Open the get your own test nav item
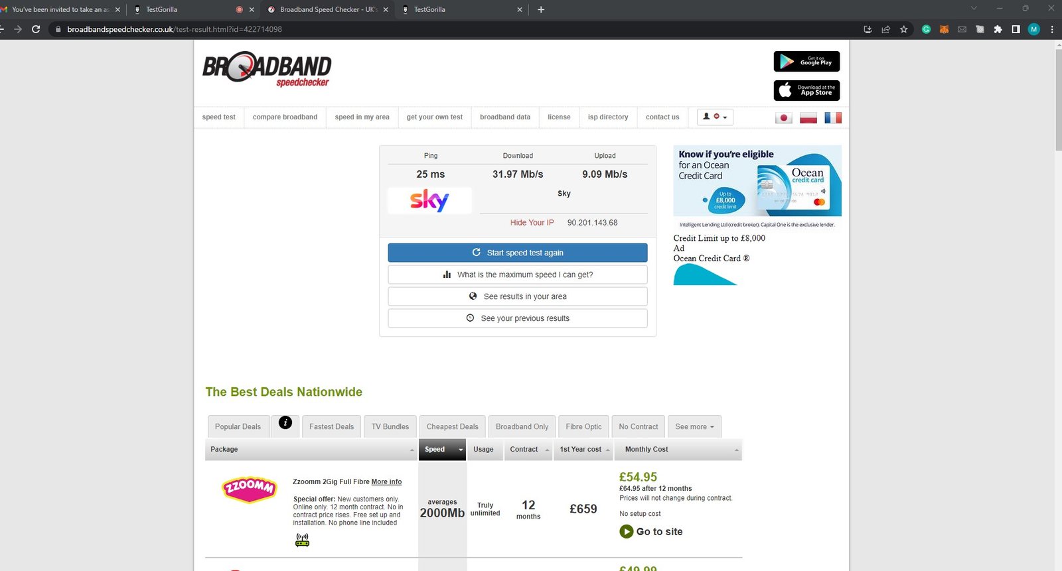 pyautogui.click(x=435, y=117)
